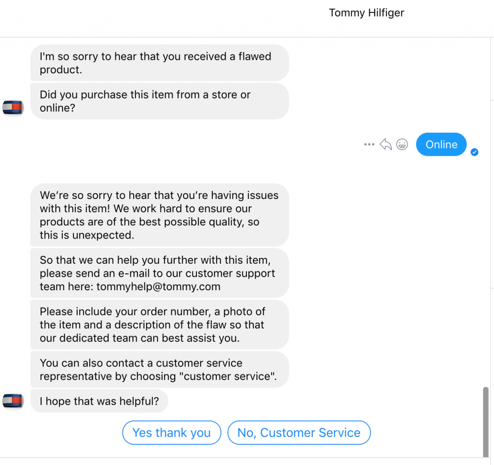Click the blue delivered checkmark indicator
The image size is (494, 465).
click(x=475, y=152)
